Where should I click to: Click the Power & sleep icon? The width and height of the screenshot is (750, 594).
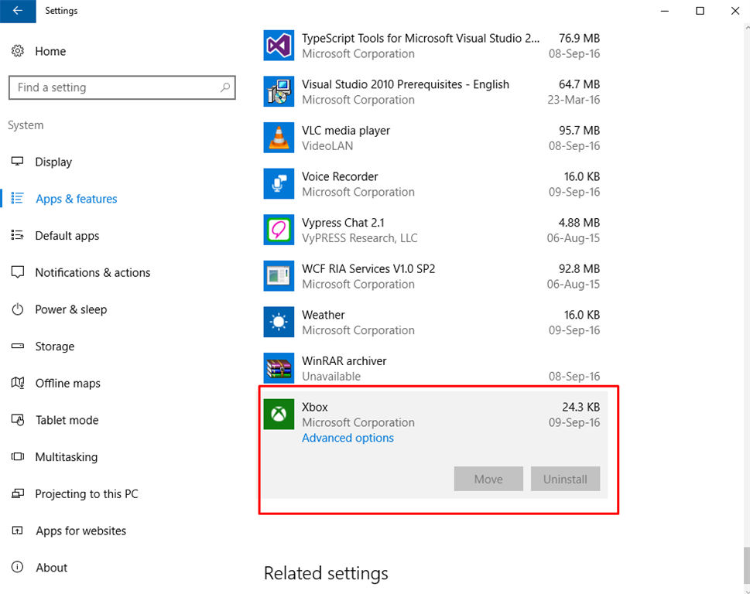coord(18,309)
